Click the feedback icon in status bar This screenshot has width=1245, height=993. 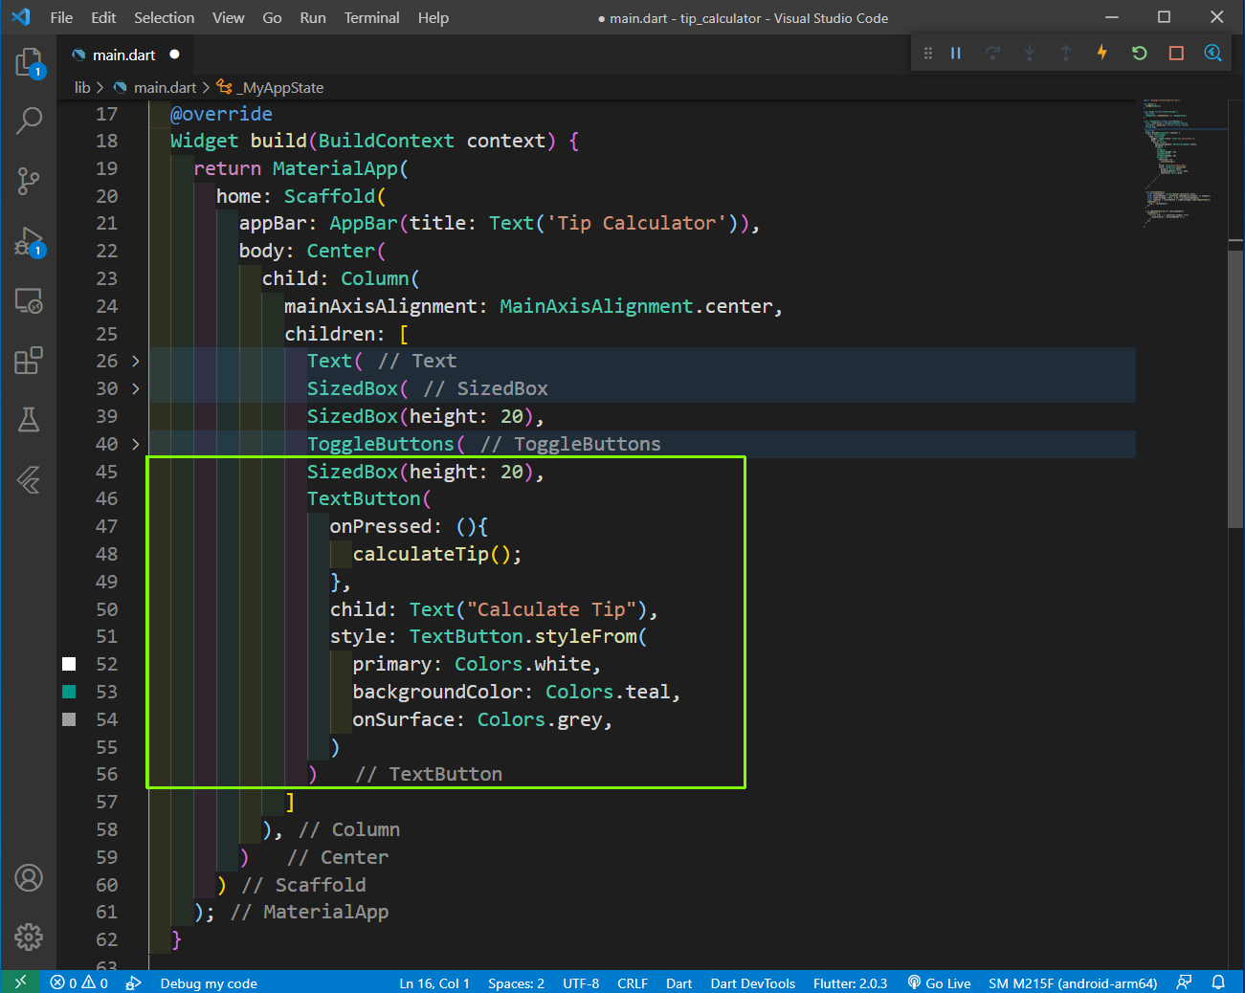(1184, 982)
